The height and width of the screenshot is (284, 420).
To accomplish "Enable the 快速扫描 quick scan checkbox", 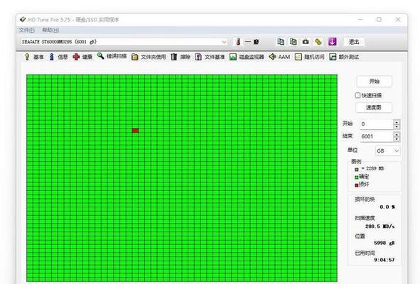I will (357, 95).
